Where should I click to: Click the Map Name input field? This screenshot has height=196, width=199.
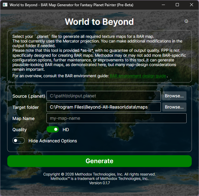pyautogui.click(x=116, y=118)
